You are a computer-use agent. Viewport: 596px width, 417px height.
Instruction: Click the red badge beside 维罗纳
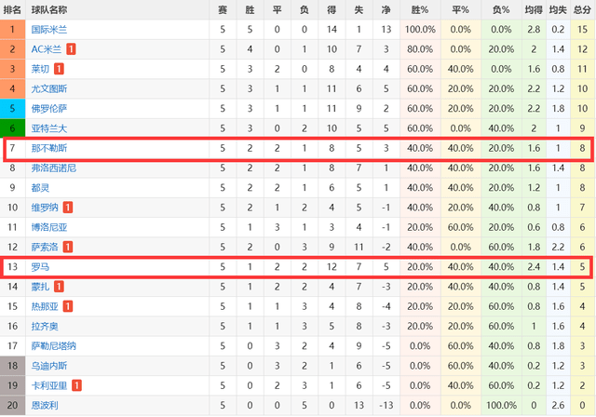click(68, 208)
